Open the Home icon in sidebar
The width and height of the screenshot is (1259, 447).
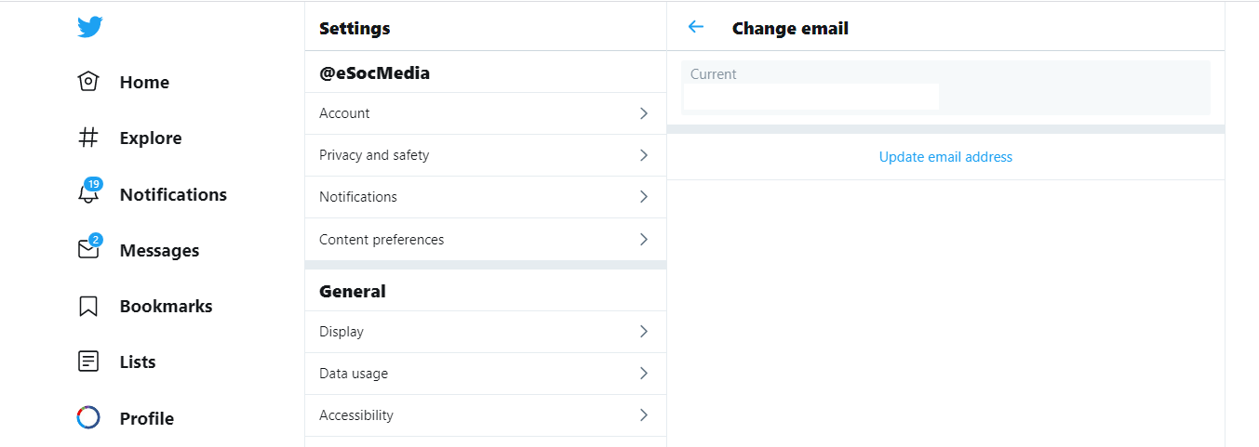[88, 82]
